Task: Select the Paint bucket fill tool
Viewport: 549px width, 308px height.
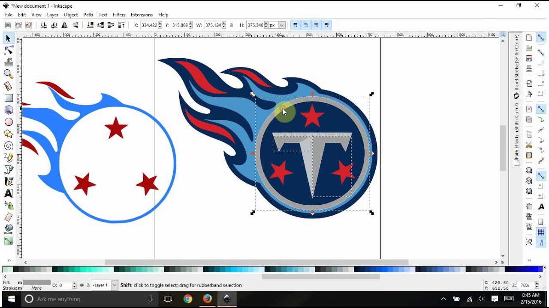Action: [8, 229]
